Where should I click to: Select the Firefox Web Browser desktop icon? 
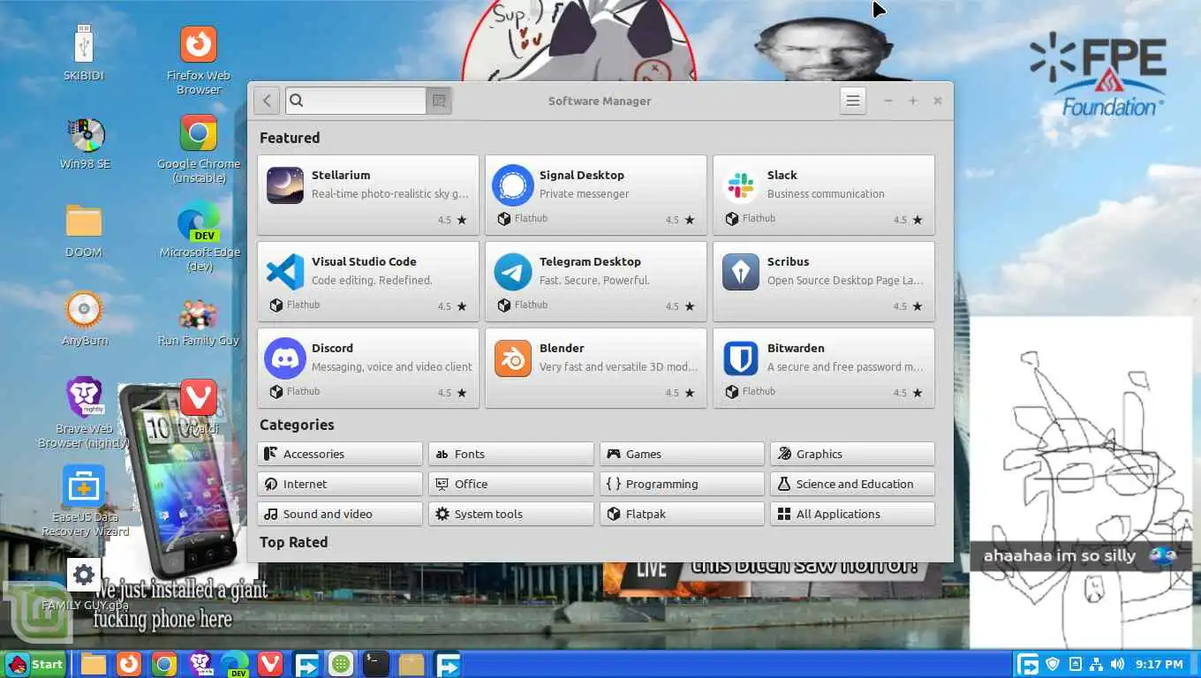point(198,60)
